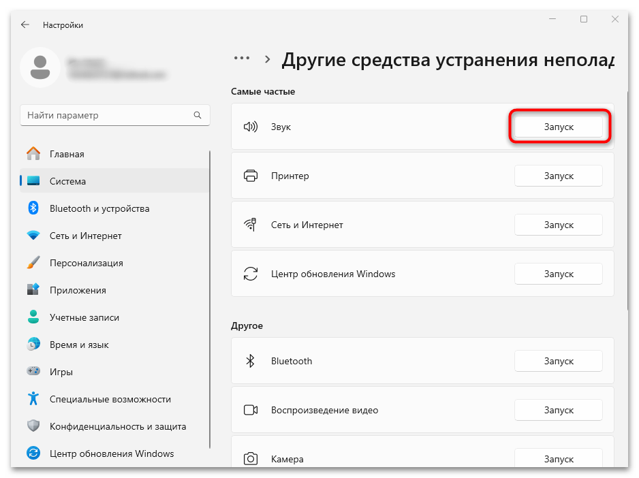Run the Звук troubleshooter with Запуск
Screen dimensions: 639x478
pyautogui.click(x=559, y=126)
